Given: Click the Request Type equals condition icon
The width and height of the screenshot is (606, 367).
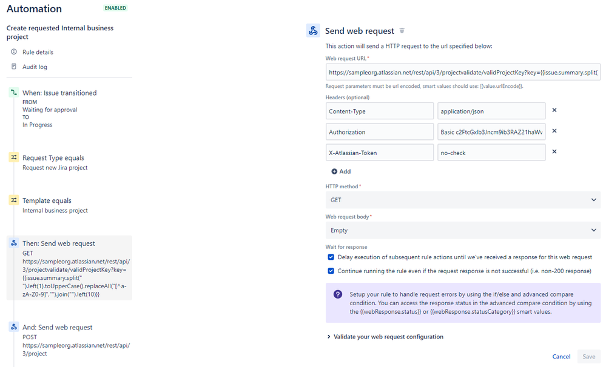Looking at the screenshot, I should point(14,157).
